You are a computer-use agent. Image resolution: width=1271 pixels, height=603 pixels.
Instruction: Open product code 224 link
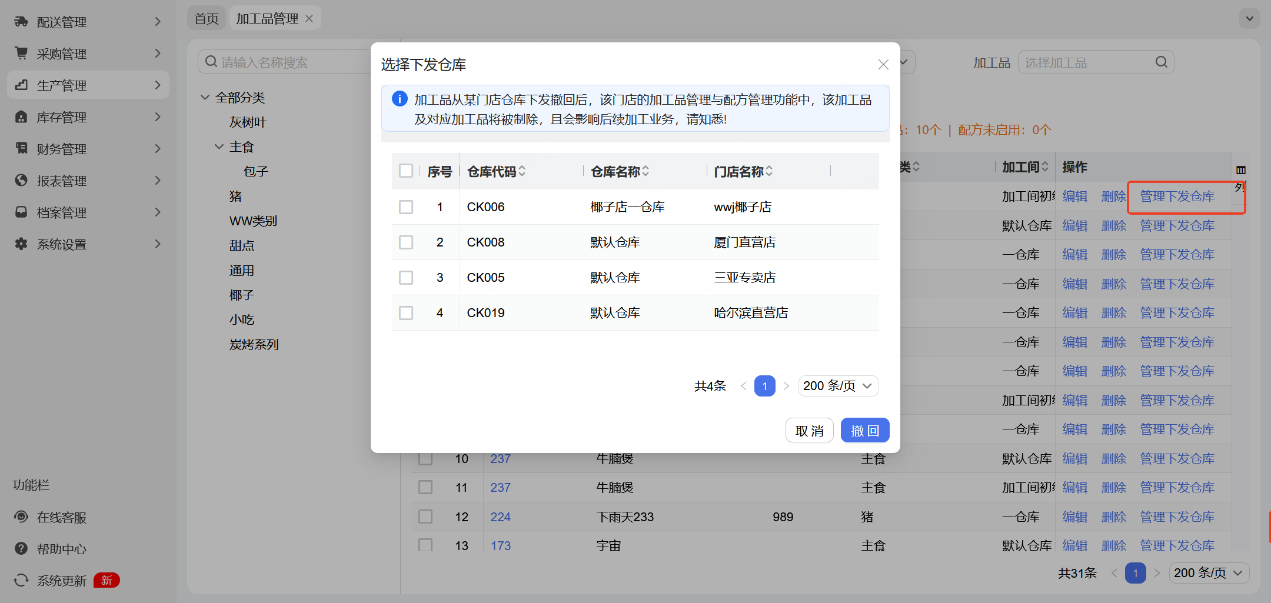coord(501,517)
